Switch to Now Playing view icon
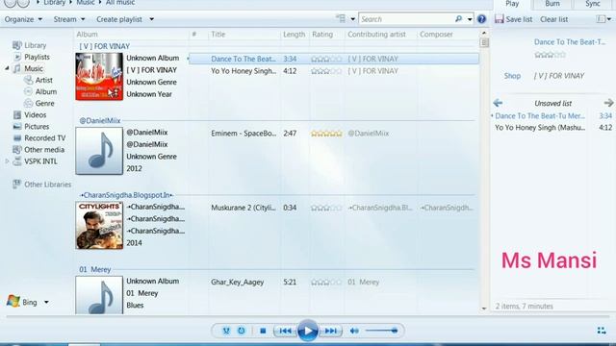Image resolution: width=616 pixels, height=346 pixels. coord(602,331)
